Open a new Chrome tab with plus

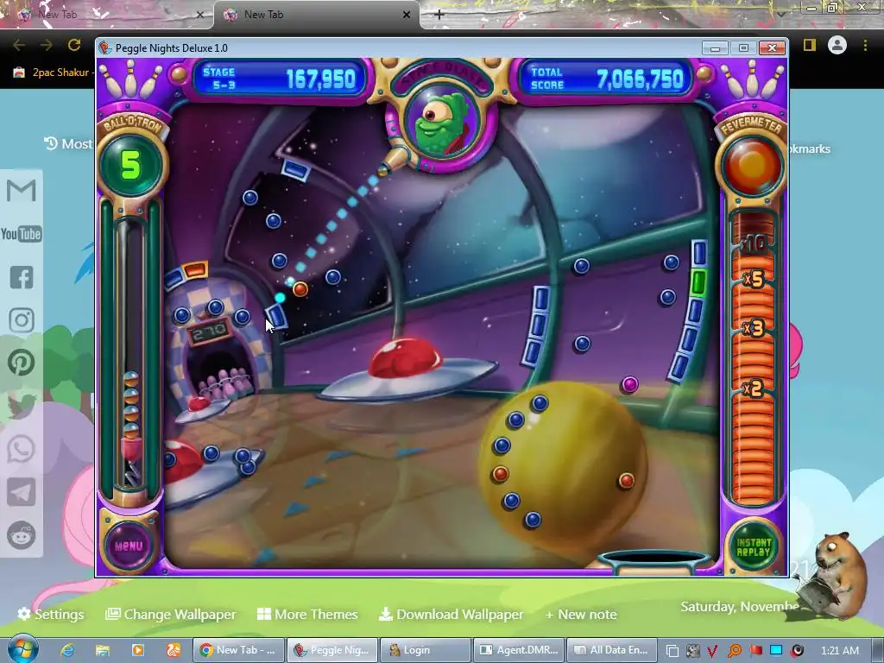click(439, 15)
